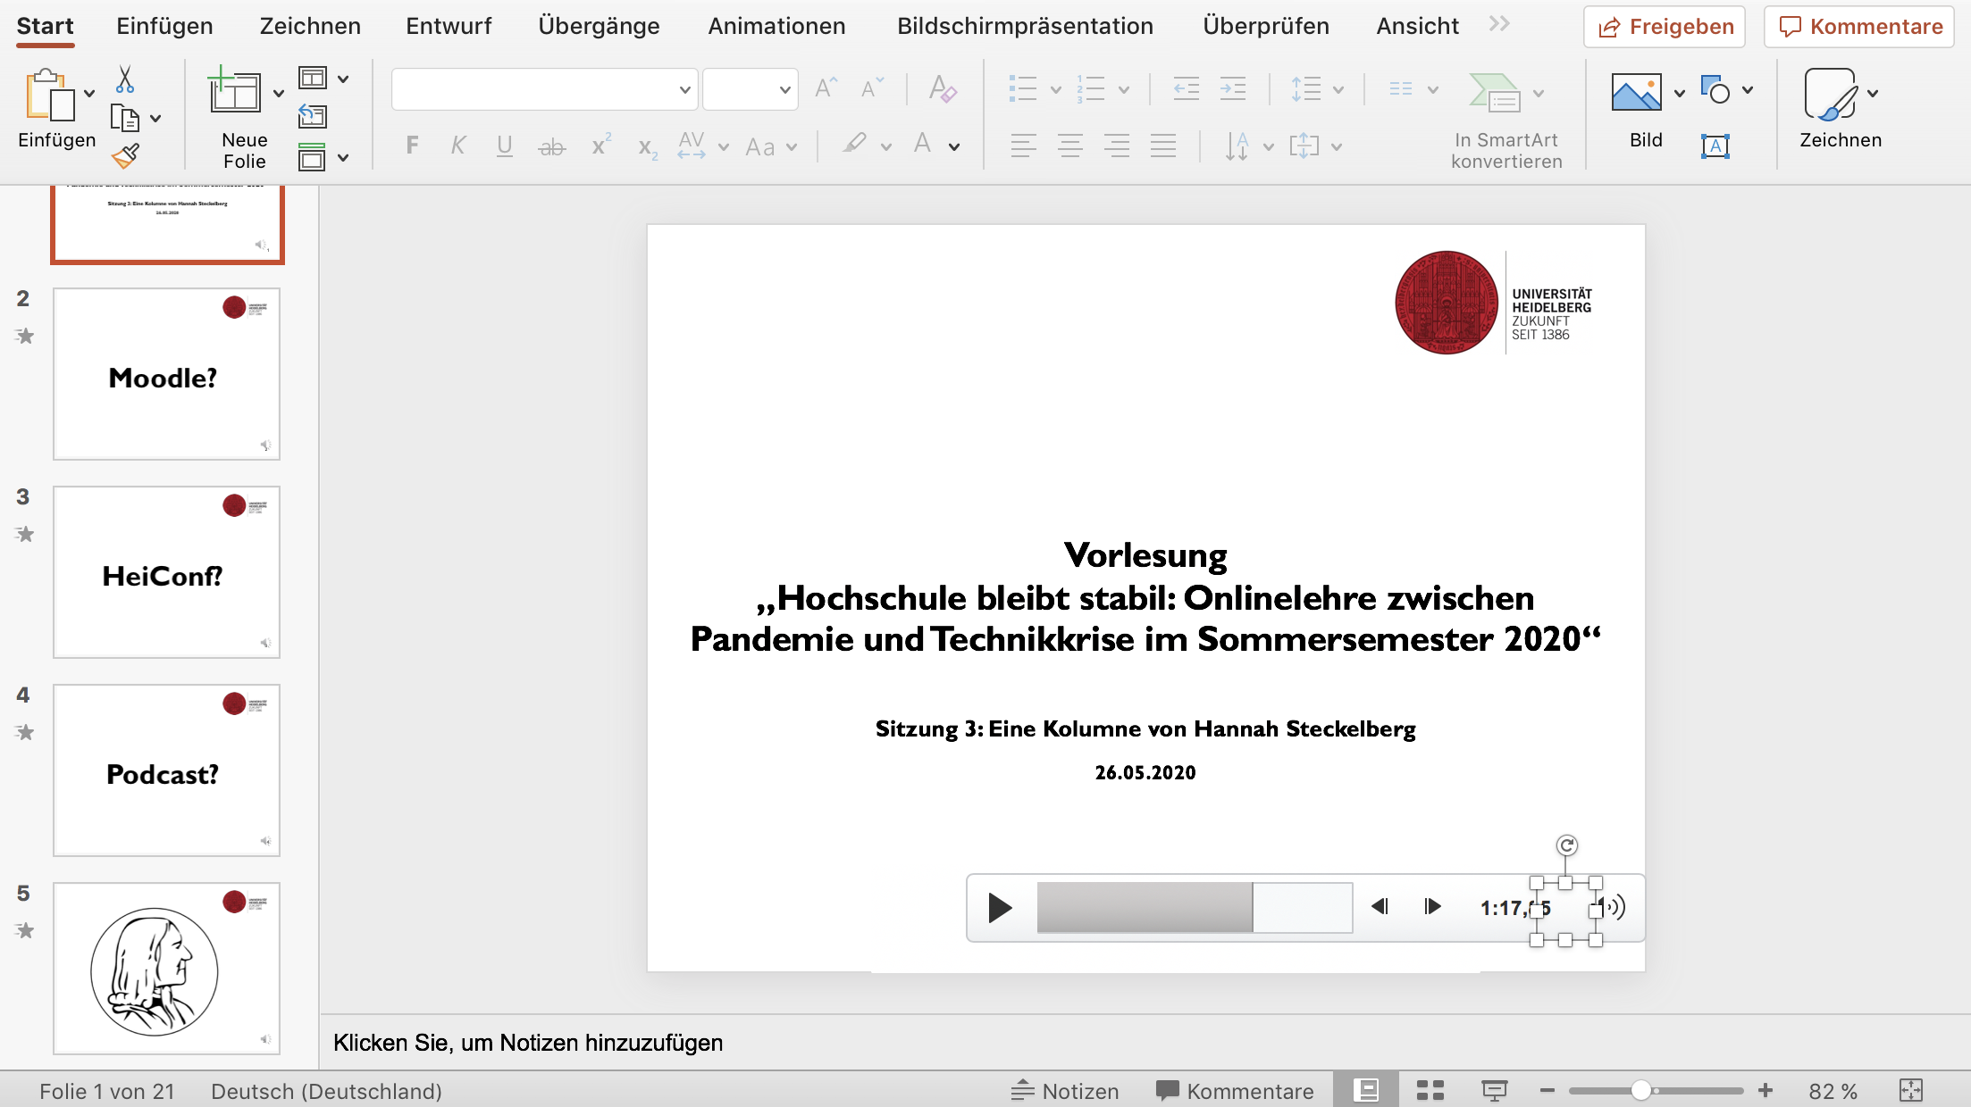Click the audio volume speaker icon
1971x1107 pixels.
click(1614, 908)
